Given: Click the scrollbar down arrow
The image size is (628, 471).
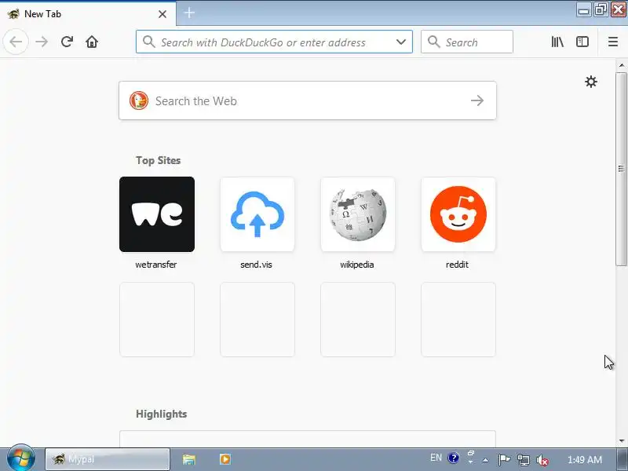Looking at the screenshot, I should pyautogui.click(x=621, y=441).
